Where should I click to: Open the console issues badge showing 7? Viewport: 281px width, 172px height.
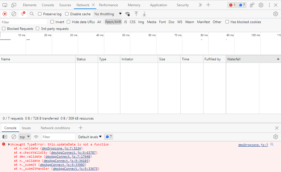(x=109, y=137)
